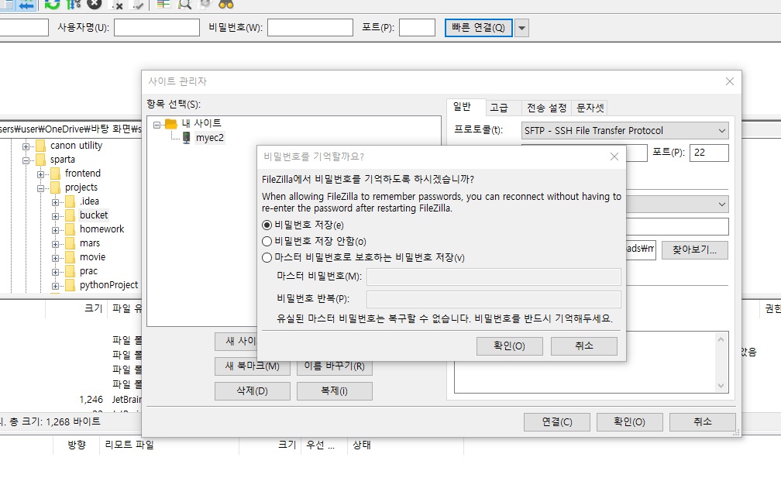
Task: Click the projects folder icon
Action: click(56, 187)
